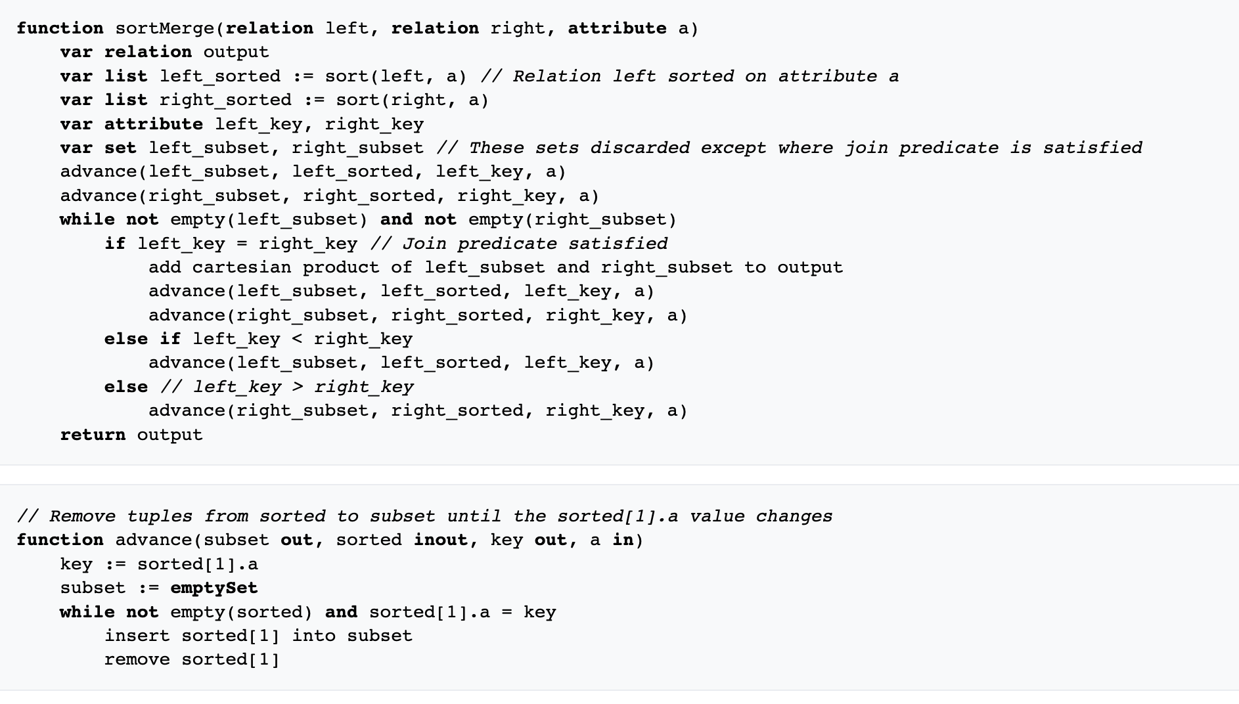Click the 'while not empty(left_subset)' line
The width and height of the screenshot is (1239, 704).
pyautogui.click(x=368, y=219)
